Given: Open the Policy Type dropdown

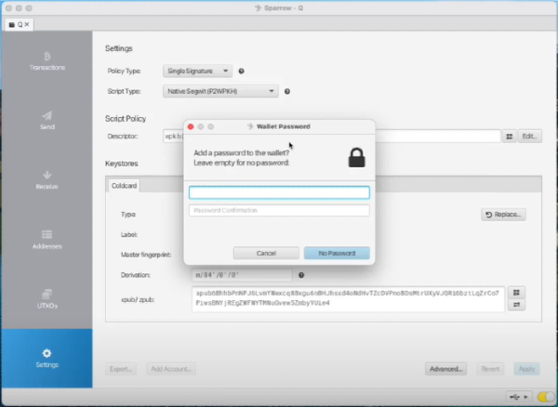Looking at the screenshot, I should [x=197, y=71].
